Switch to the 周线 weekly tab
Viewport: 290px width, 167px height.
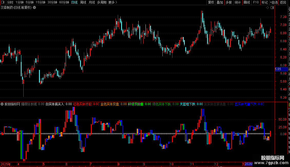tap(83, 2)
